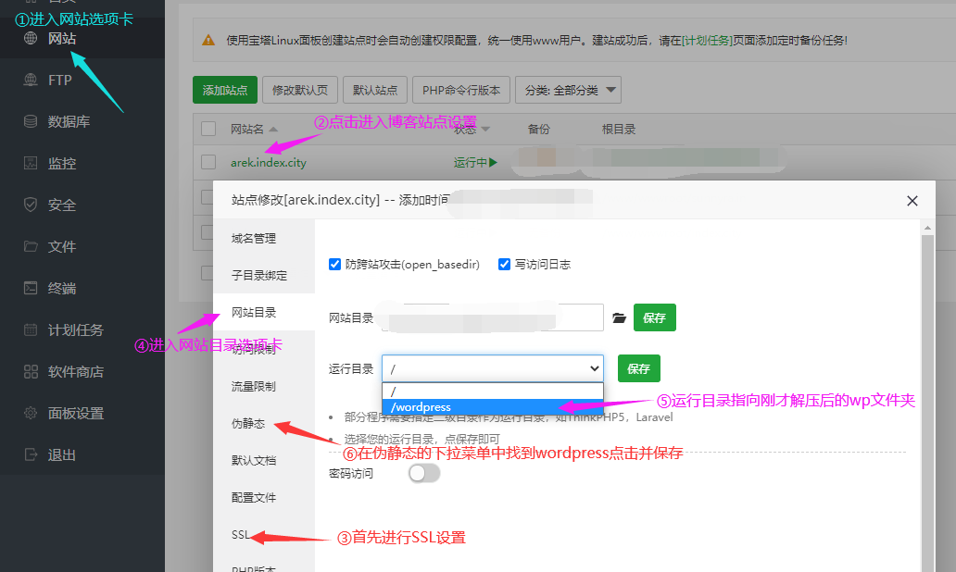This screenshot has width=956, height=572.
Task: Click the PHP命令行版本 button
Action: [461, 90]
